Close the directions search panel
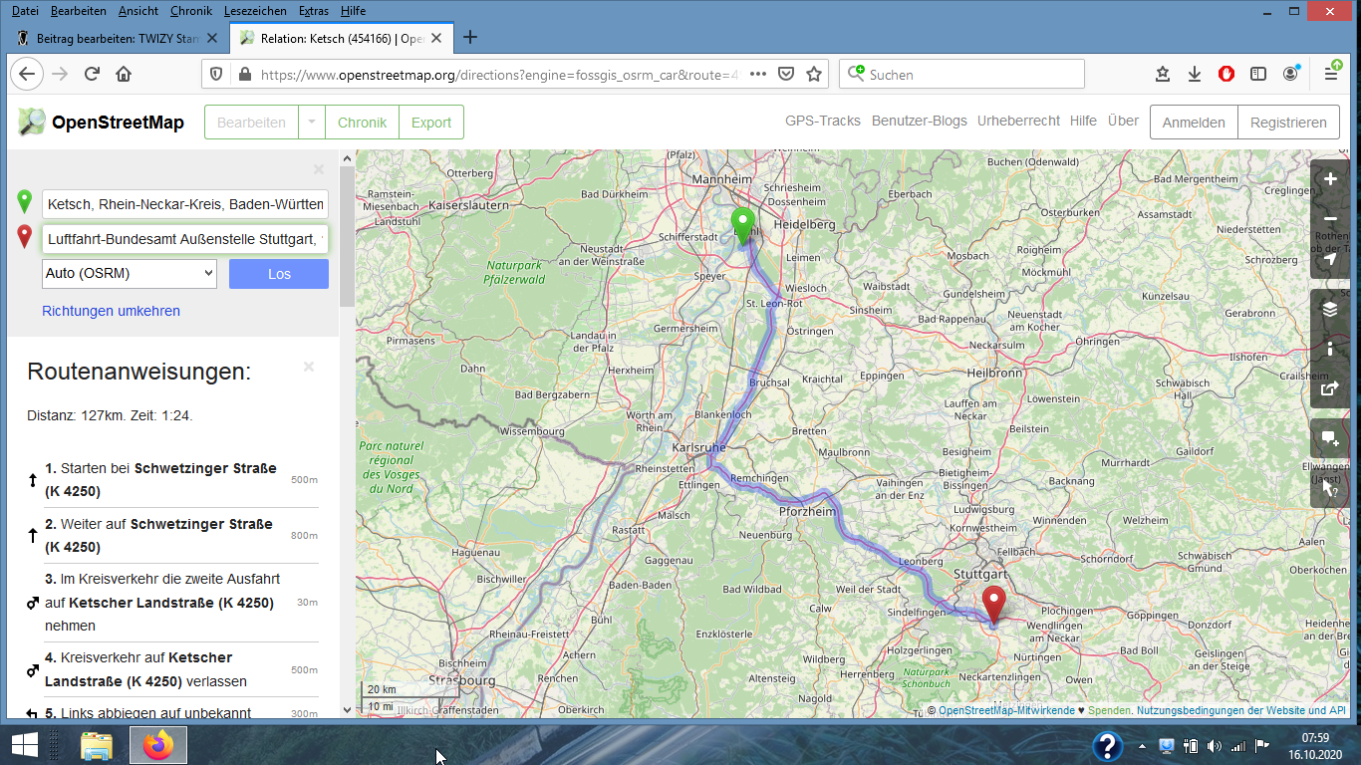The height and width of the screenshot is (765, 1361). (319, 169)
